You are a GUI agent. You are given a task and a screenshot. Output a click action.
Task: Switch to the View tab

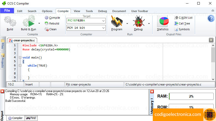pos(77,11)
